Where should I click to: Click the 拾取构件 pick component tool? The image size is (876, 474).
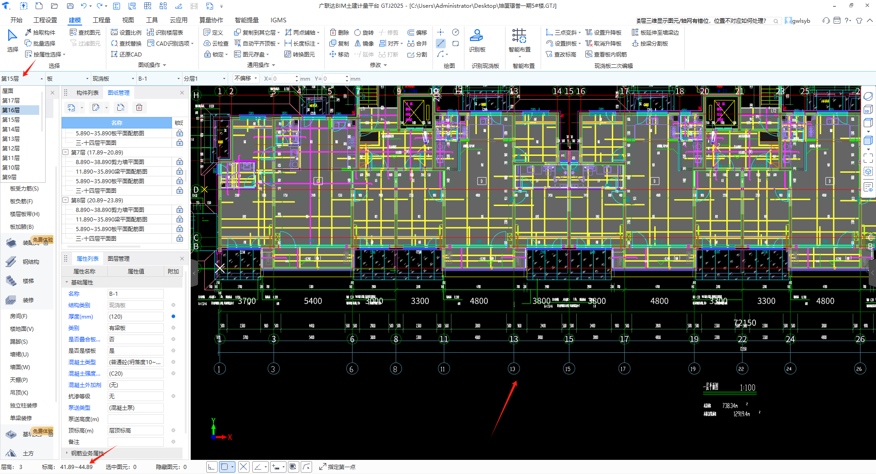tap(40, 32)
